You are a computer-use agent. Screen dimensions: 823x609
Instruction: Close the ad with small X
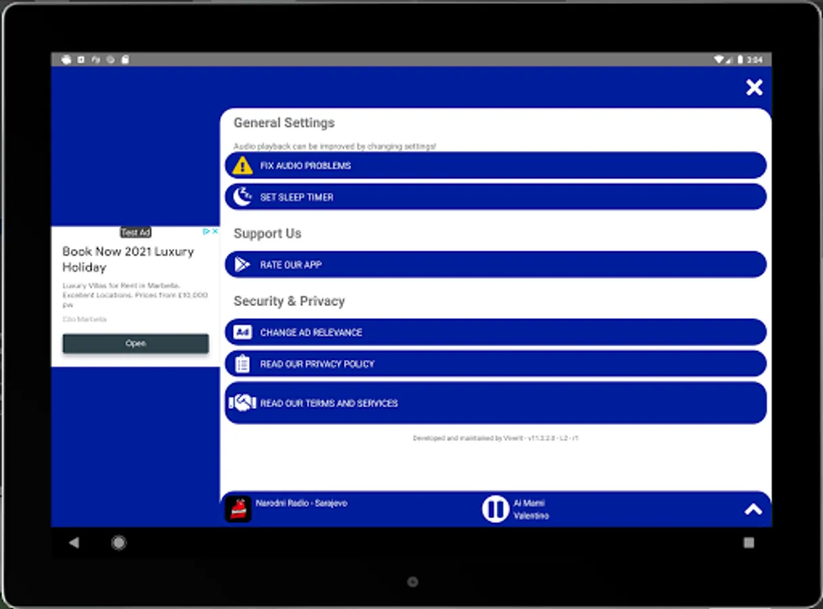pos(215,231)
